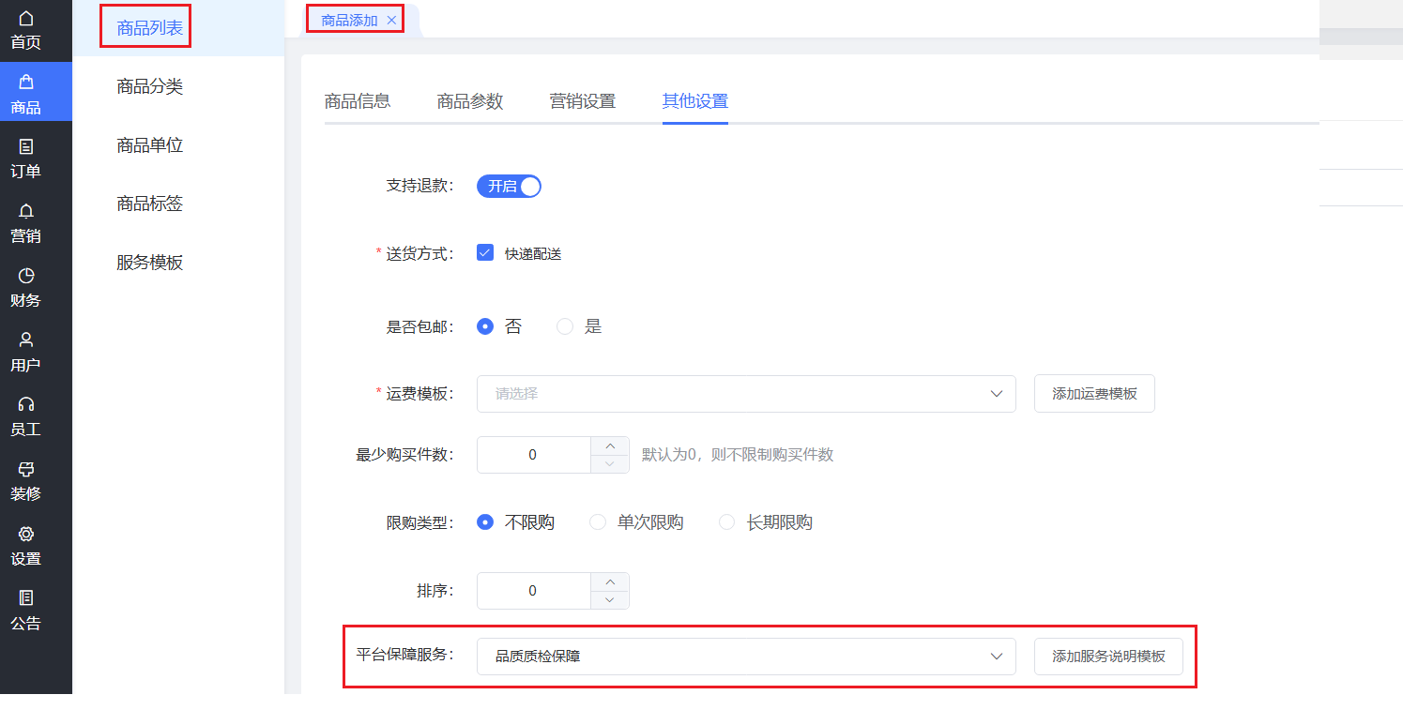Select the 商品添加 page tab
Viewport: 1403px width, 725px height.
click(x=349, y=20)
